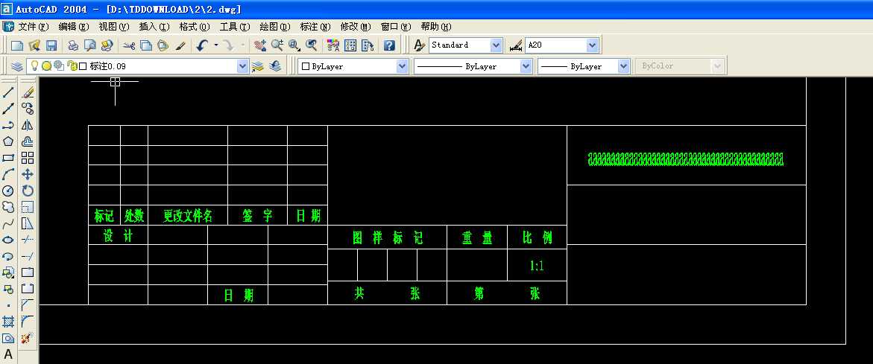This screenshot has width=873, height=364.
Task: Open the Multiline Text tool
Action: coord(8,354)
